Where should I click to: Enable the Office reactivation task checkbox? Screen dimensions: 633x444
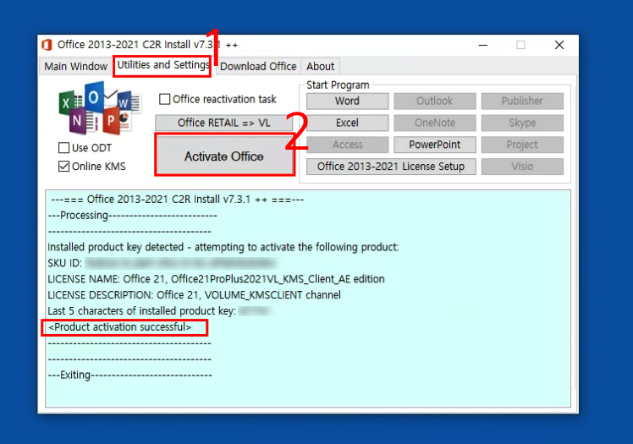pos(165,99)
